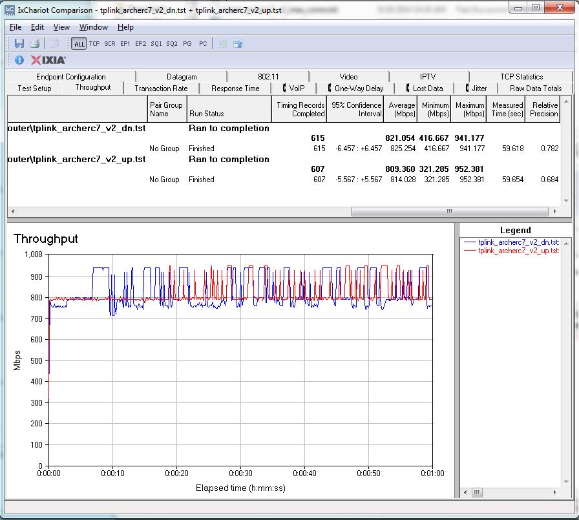Click the 809.360 average value
The width and height of the screenshot is (579, 520).
(x=400, y=169)
